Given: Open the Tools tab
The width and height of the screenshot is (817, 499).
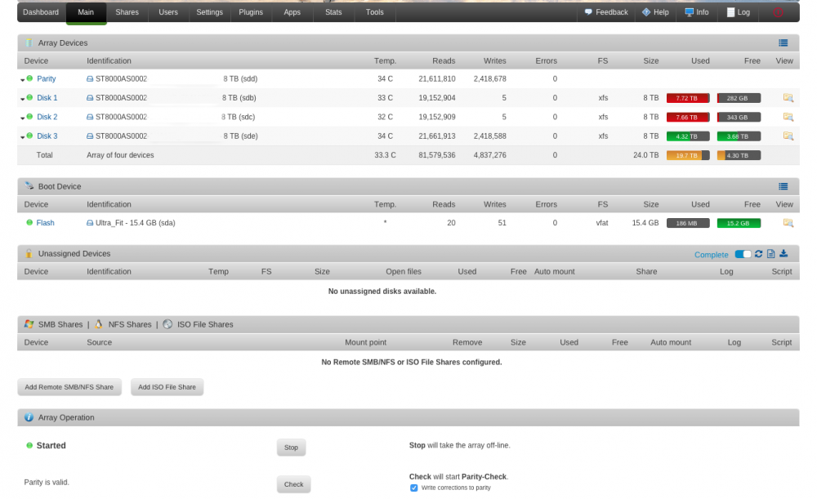Looking at the screenshot, I should point(375,12).
